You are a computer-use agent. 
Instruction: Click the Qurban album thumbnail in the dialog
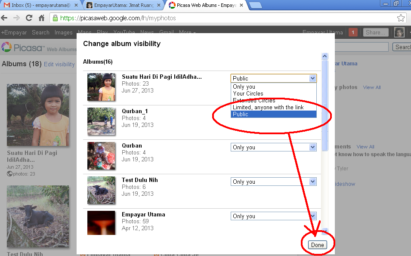101,156
